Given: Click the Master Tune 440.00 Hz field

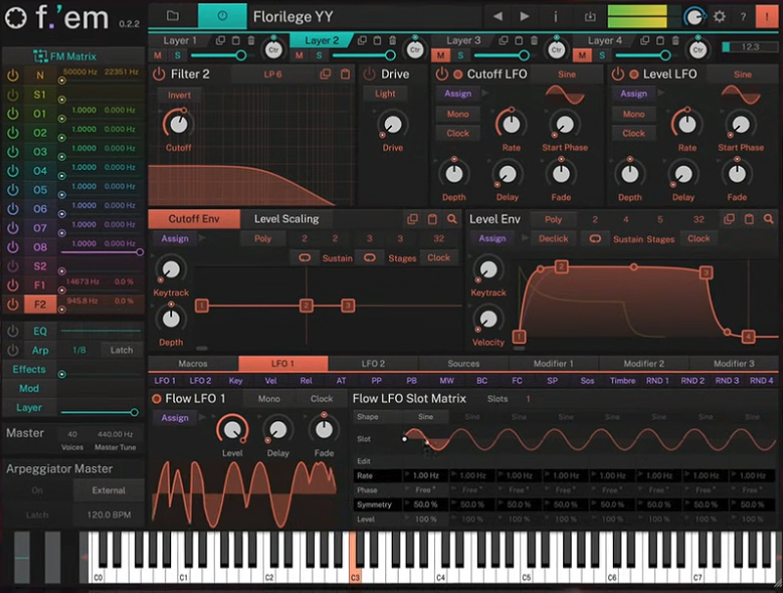Looking at the screenshot, I should [x=115, y=435].
